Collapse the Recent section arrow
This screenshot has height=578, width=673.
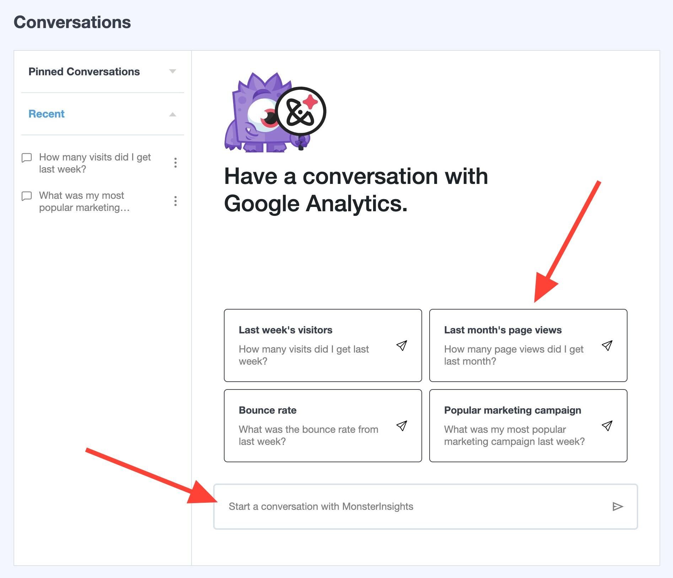[x=173, y=114]
